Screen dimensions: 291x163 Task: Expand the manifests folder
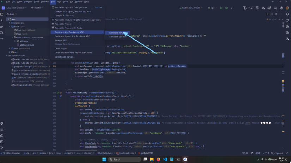tap(10, 23)
